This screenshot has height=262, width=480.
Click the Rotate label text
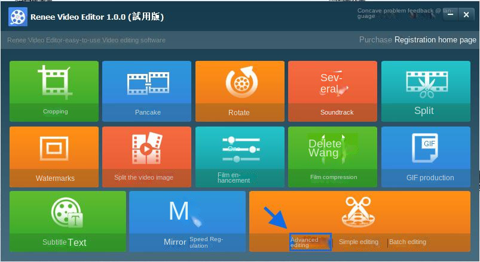coord(239,113)
